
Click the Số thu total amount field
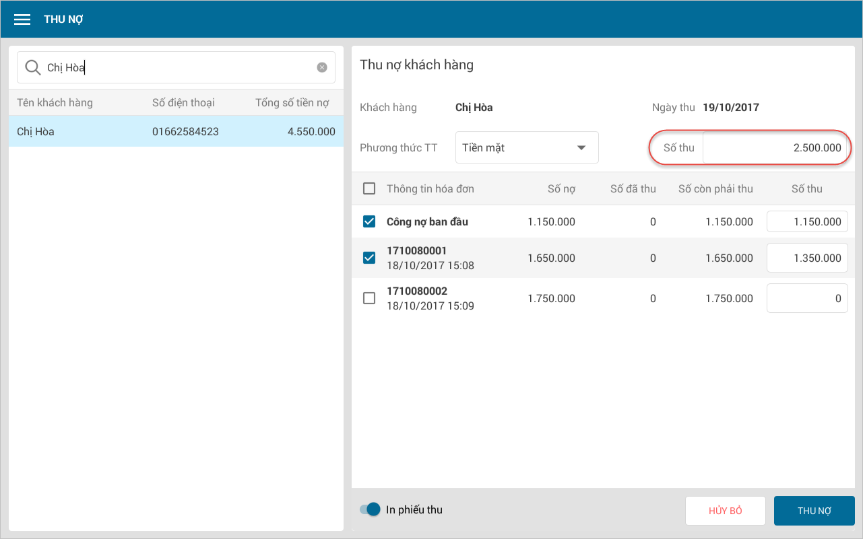click(x=775, y=147)
